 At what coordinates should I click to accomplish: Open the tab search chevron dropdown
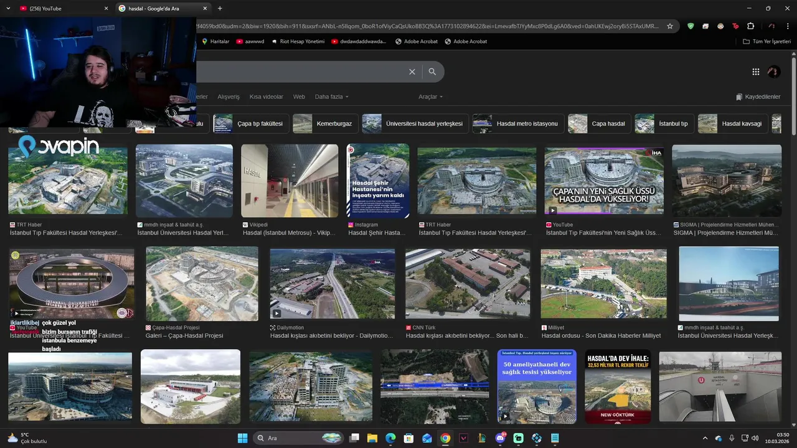coord(8,8)
